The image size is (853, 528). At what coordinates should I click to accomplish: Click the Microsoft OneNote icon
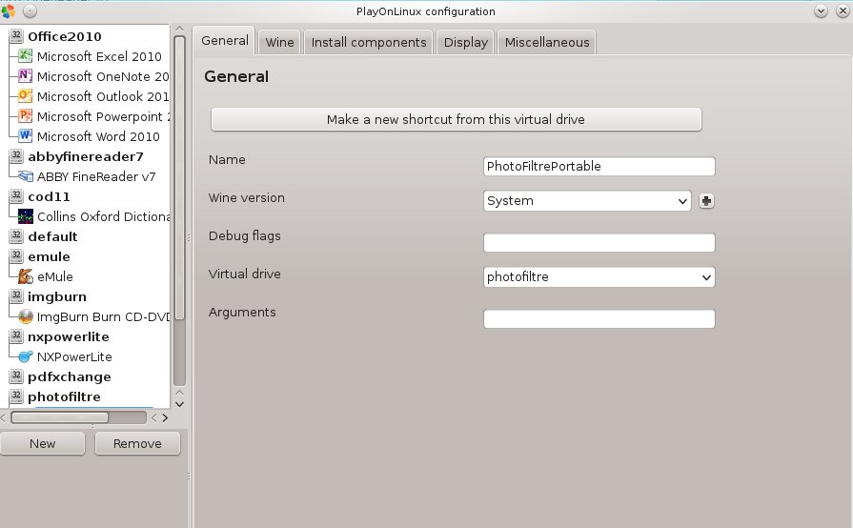pyautogui.click(x=26, y=76)
